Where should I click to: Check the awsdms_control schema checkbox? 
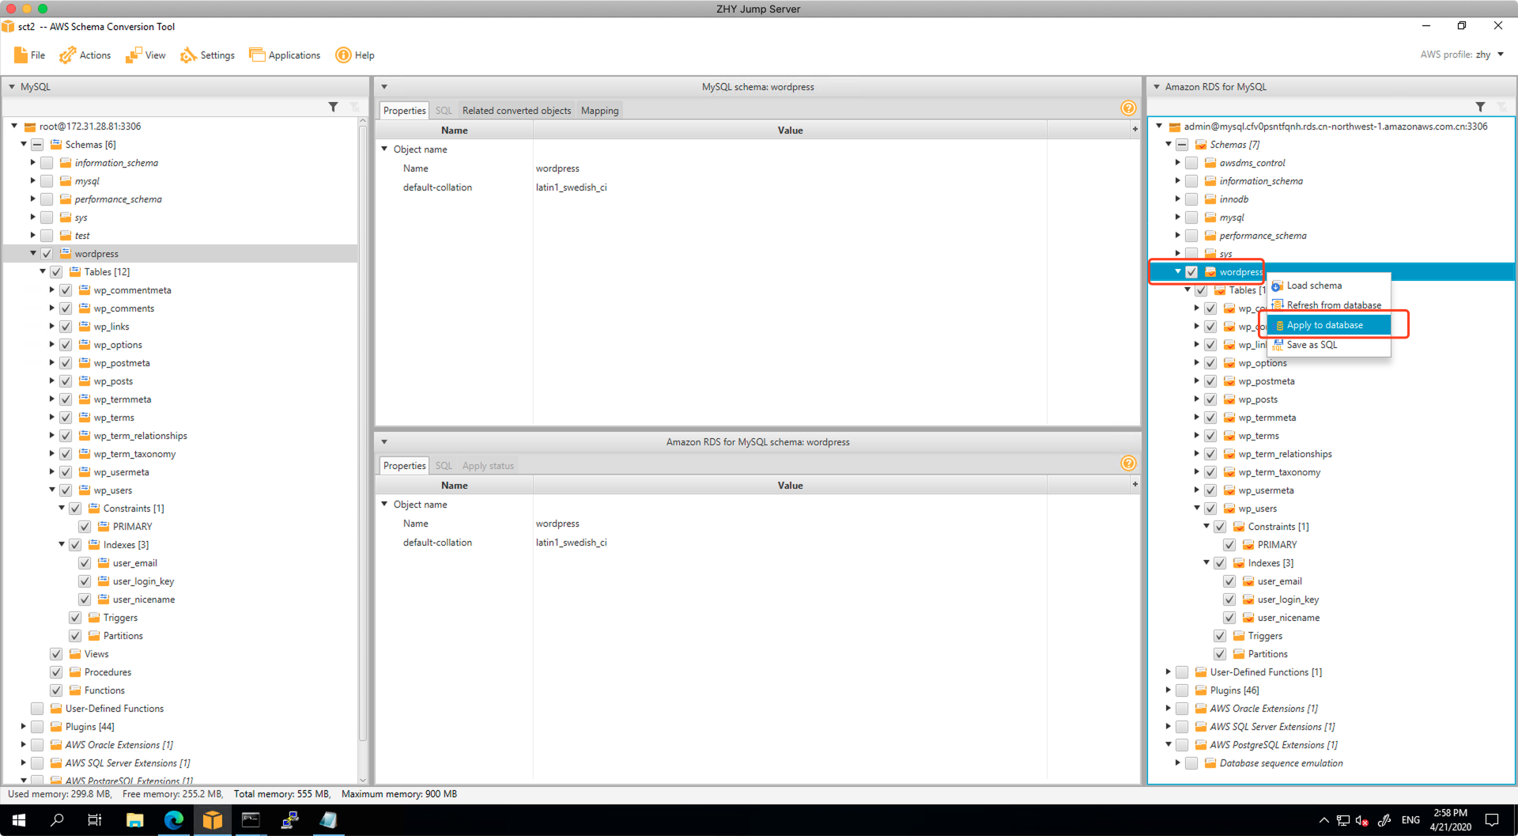[x=1191, y=163]
